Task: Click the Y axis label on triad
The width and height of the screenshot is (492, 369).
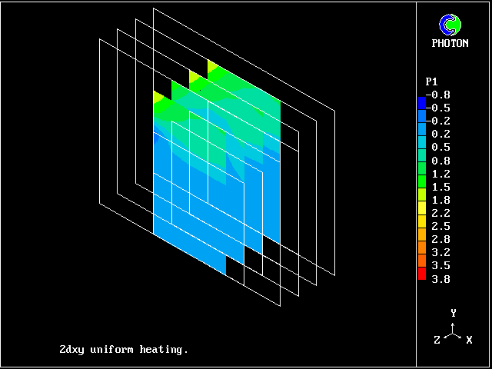Action: [454, 313]
